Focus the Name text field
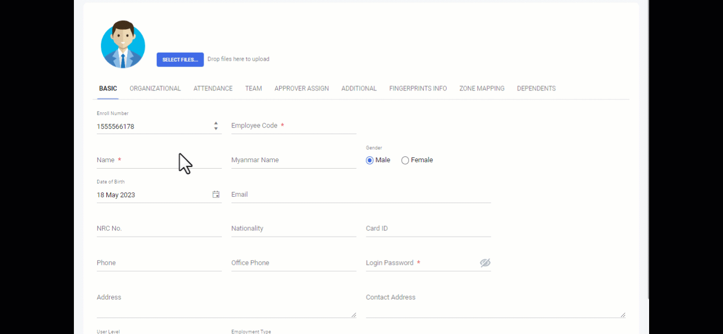Viewport: 723px width, 334px height. click(159, 160)
